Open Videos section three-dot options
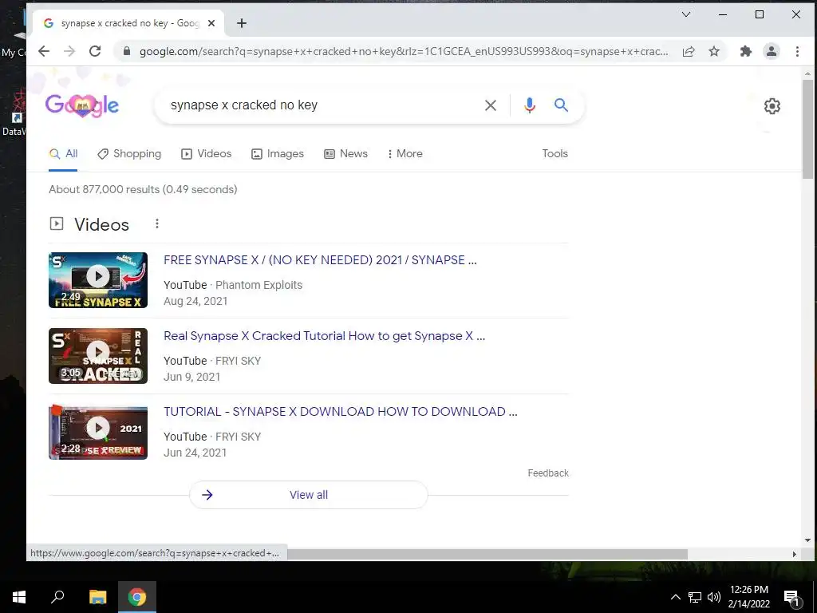 pyautogui.click(x=157, y=223)
